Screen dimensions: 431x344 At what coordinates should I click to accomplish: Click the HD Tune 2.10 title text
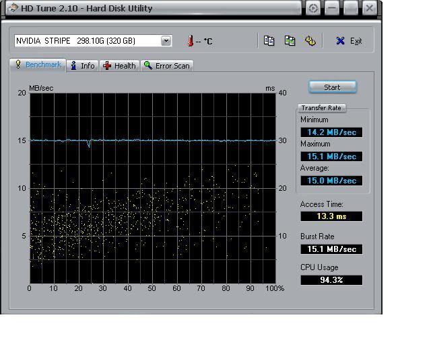pos(87,8)
